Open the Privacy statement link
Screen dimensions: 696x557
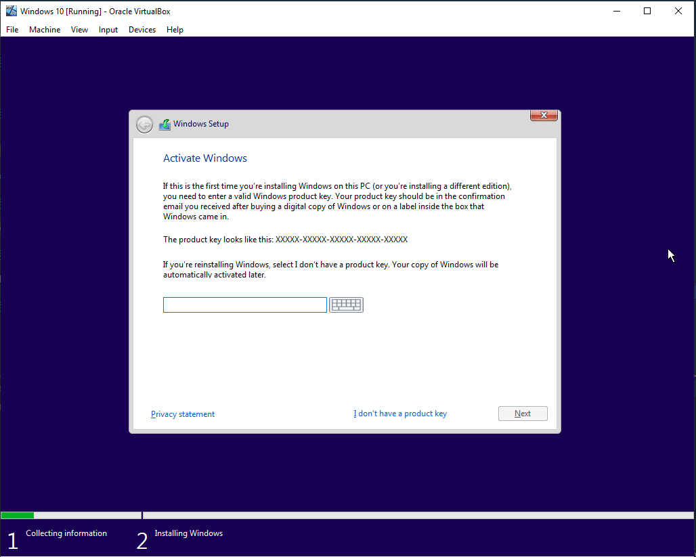(x=183, y=414)
